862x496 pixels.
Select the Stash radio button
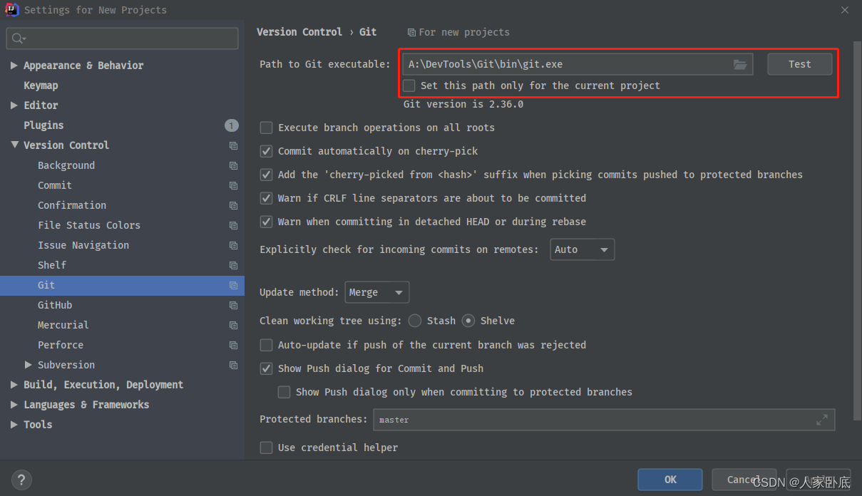(x=415, y=321)
